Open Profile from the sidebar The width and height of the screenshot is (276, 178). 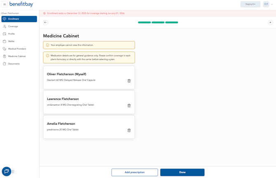tap(12, 34)
